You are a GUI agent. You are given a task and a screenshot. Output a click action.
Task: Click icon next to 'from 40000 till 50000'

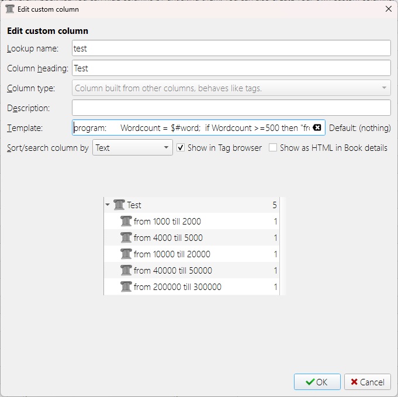pyautogui.click(x=126, y=271)
